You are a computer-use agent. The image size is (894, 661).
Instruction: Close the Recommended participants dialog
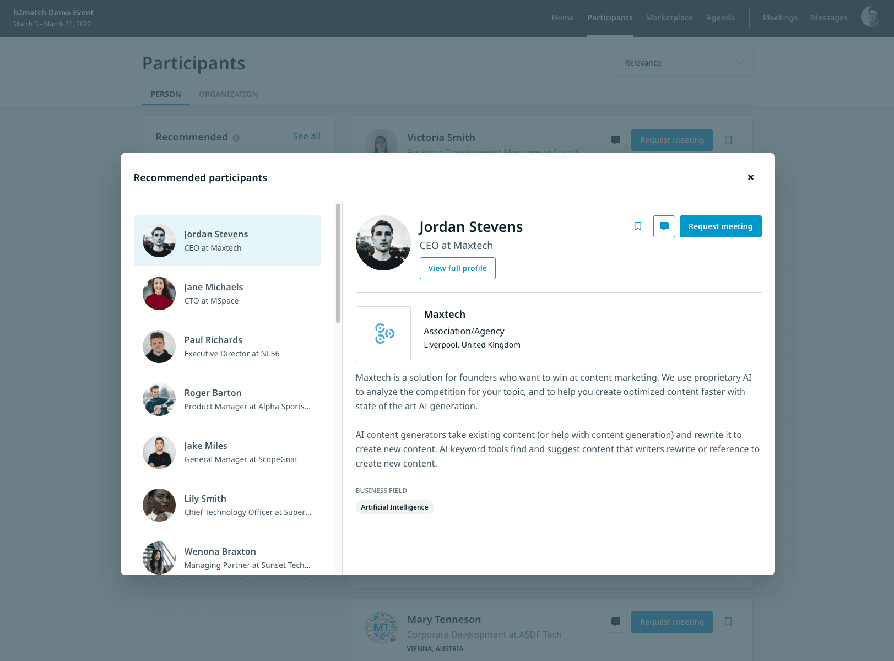(750, 177)
